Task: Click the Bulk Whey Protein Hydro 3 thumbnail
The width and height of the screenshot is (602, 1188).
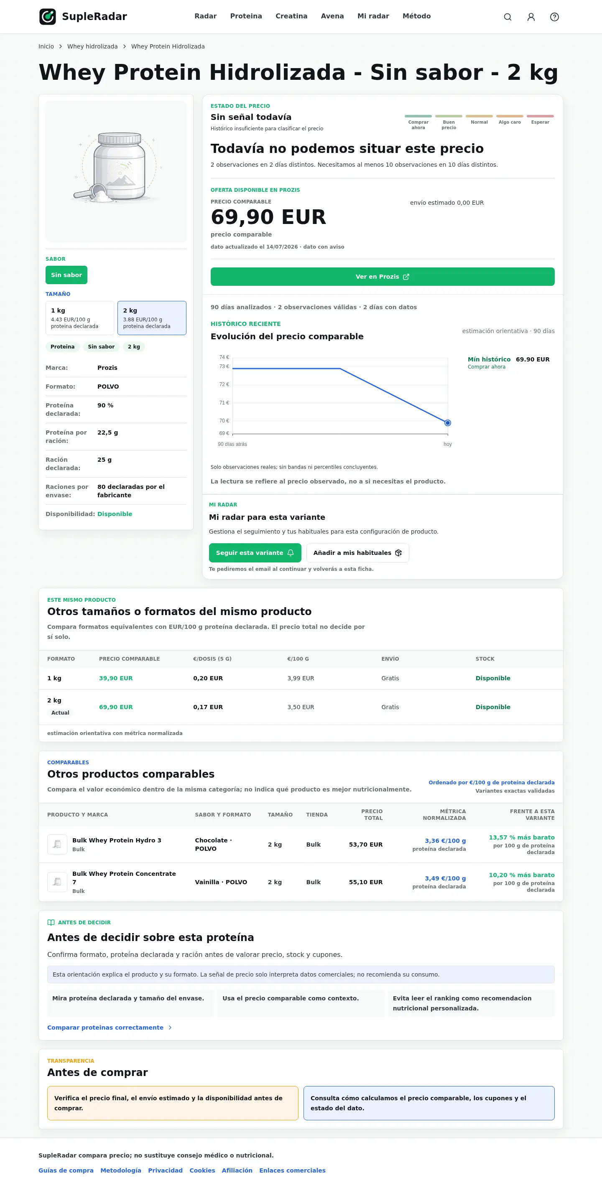Action: tap(57, 845)
